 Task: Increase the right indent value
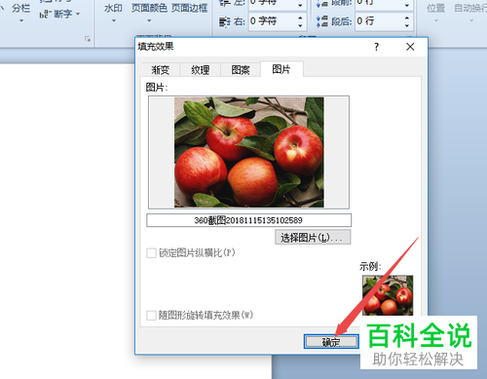tap(300, 18)
